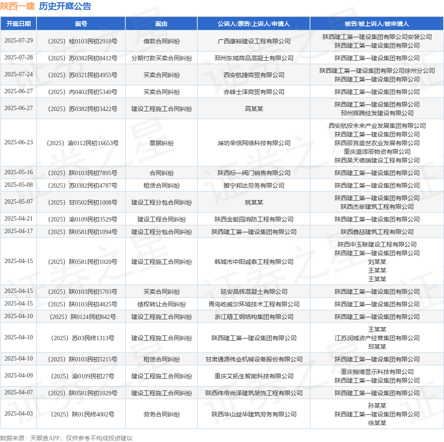Click case number (2025)苏0321民初4955号
Viewport: 444px width, 442px height.
(81, 75)
